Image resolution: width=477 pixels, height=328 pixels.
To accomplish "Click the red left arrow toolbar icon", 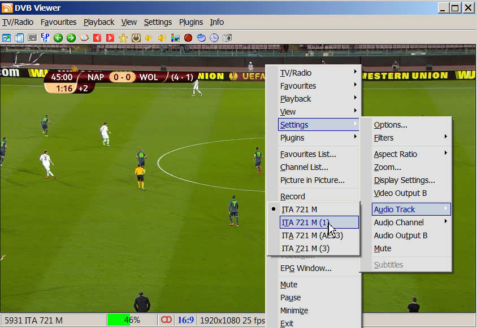I will [97, 38].
